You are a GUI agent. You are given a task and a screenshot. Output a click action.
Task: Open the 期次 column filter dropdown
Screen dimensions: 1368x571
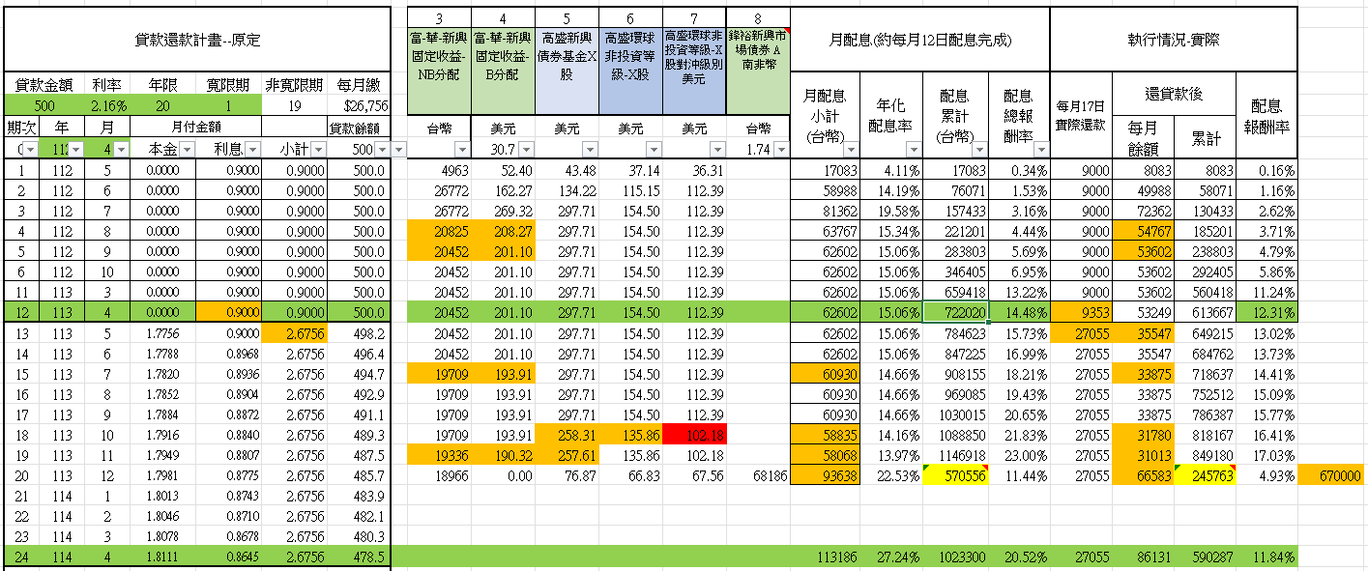[30, 149]
